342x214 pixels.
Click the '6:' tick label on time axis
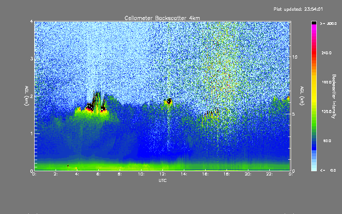[x=98, y=174]
